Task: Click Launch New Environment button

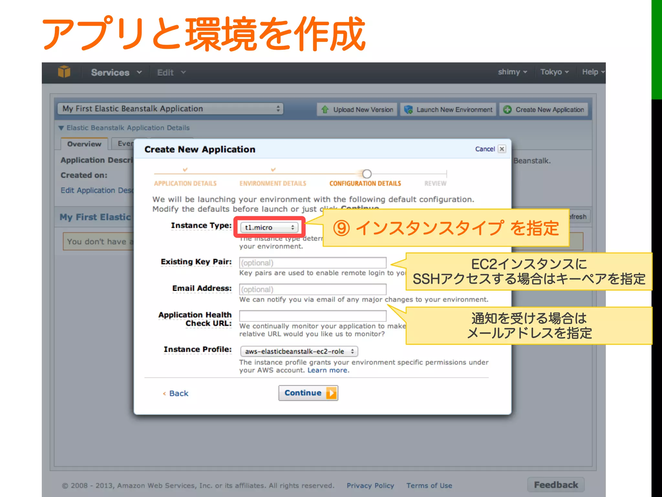Action: click(448, 110)
